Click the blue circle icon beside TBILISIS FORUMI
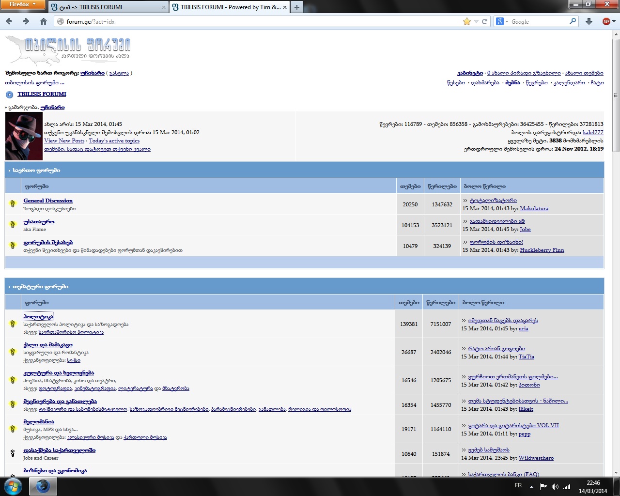This screenshot has height=496, width=620. 10,94
